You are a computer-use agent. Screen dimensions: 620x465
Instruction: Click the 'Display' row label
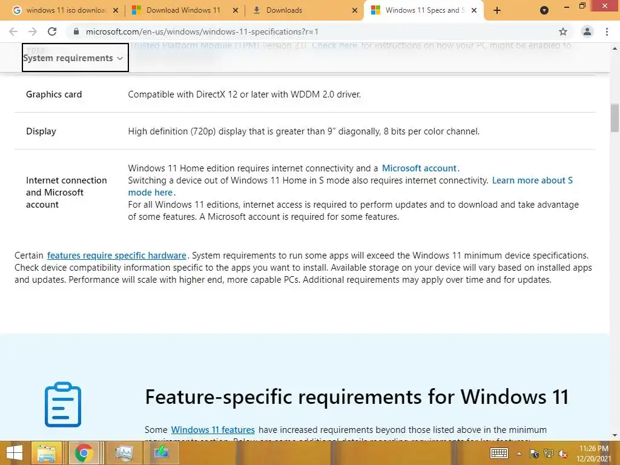[x=41, y=131]
